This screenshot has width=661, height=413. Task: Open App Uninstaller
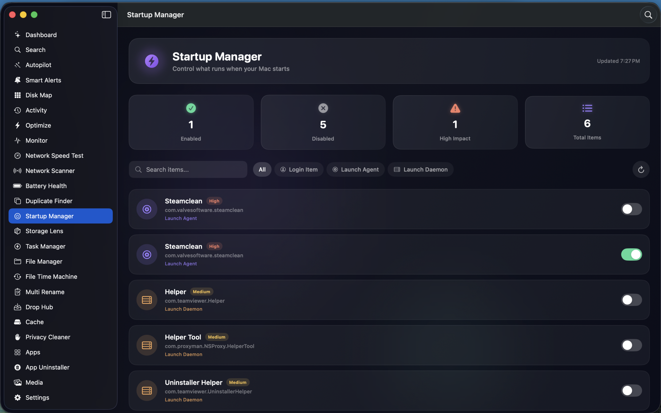tap(60, 367)
